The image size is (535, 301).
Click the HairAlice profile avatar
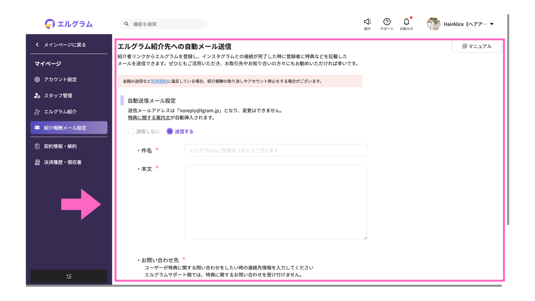pyautogui.click(x=434, y=24)
